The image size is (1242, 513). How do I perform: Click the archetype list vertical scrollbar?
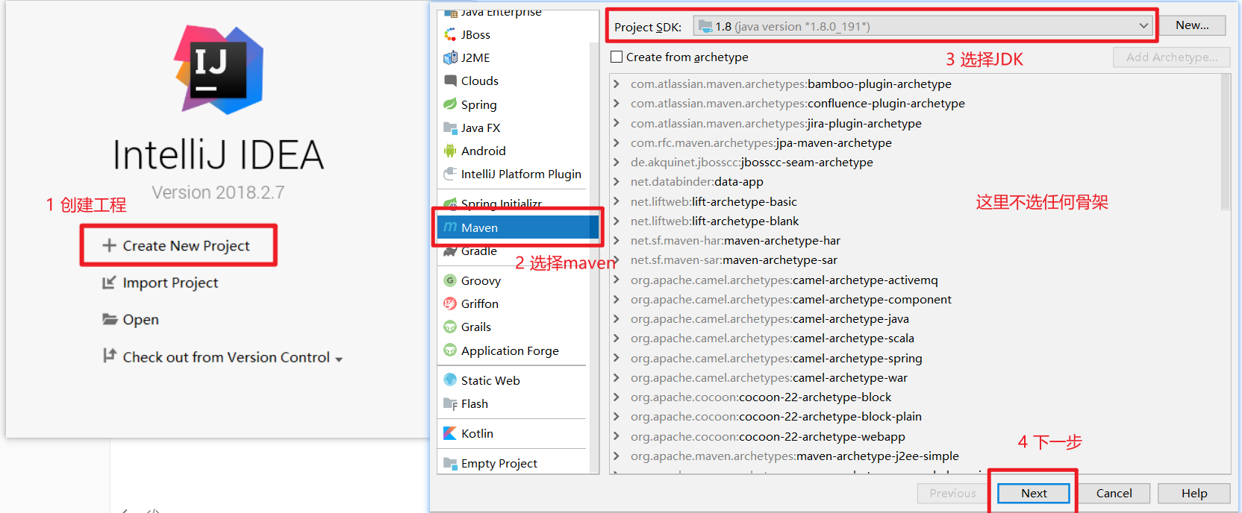[1226, 142]
